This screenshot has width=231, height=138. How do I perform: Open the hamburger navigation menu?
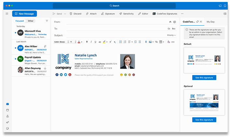pyautogui.click(x=7, y=14)
